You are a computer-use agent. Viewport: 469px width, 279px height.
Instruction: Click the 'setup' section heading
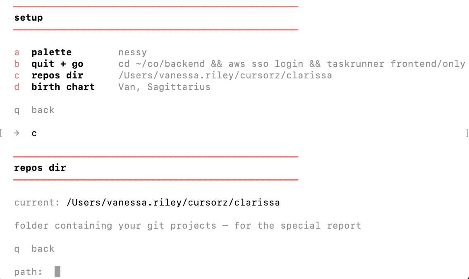click(x=29, y=18)
